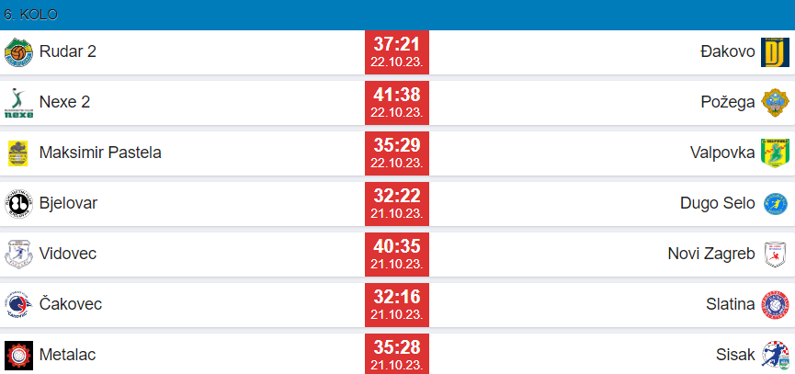The height and width of the screenshot is (374, 795).
Task: Click the 6. KOLO round header
Action: pyautogui.click(x=31, y=15)
